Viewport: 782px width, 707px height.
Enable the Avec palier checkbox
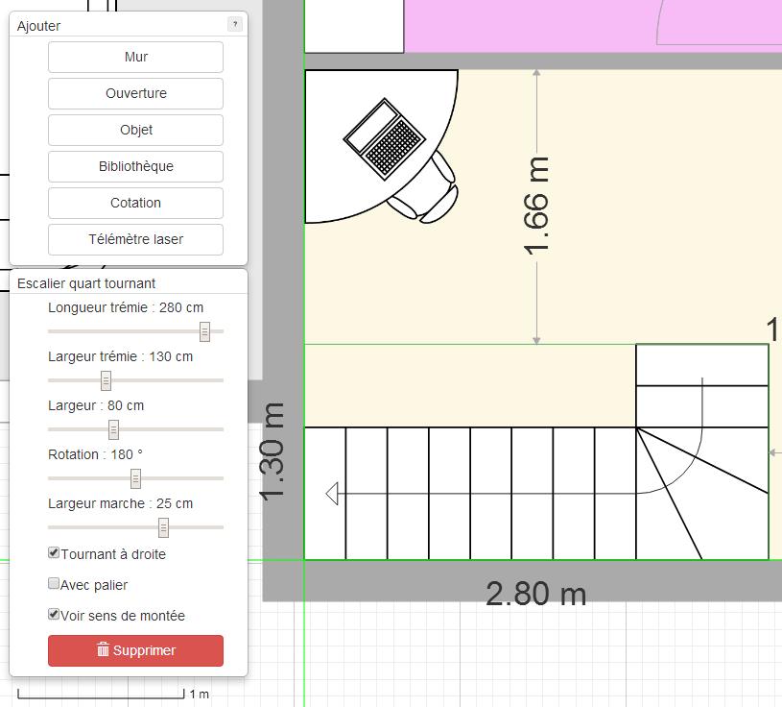[54, 582]
